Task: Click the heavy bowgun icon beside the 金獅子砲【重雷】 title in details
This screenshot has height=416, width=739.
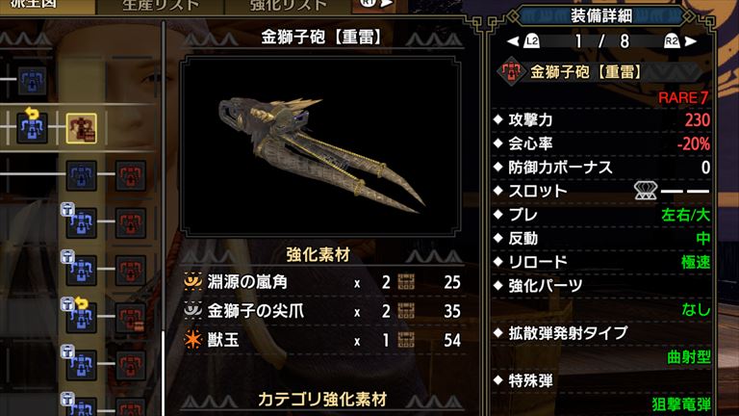Action: click(x=511, y=72)
